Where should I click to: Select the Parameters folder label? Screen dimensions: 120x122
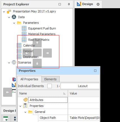[31, 23]
